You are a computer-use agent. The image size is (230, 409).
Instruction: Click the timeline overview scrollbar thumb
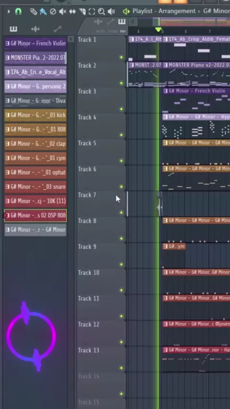(156, 22)
